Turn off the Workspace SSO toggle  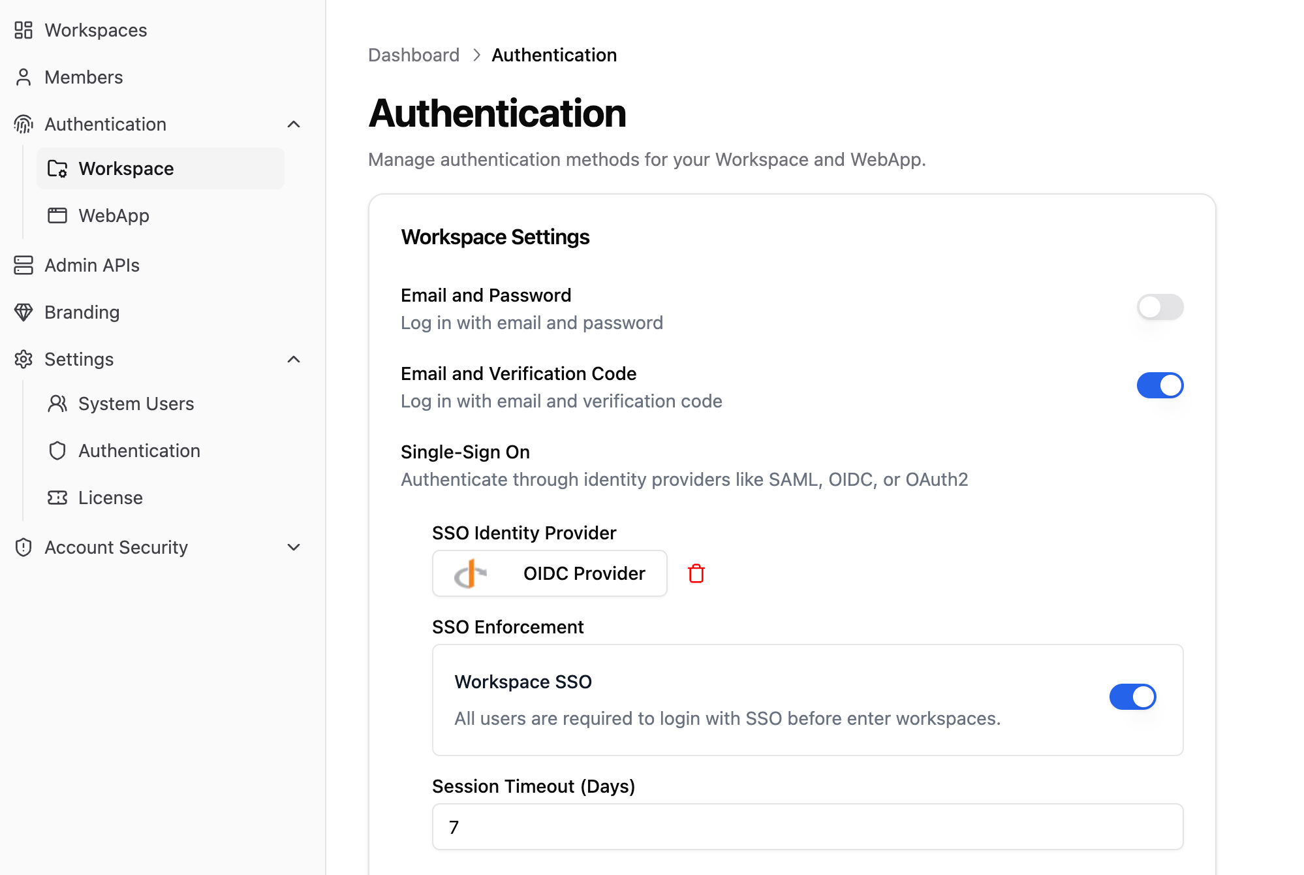coord(1132,697)
